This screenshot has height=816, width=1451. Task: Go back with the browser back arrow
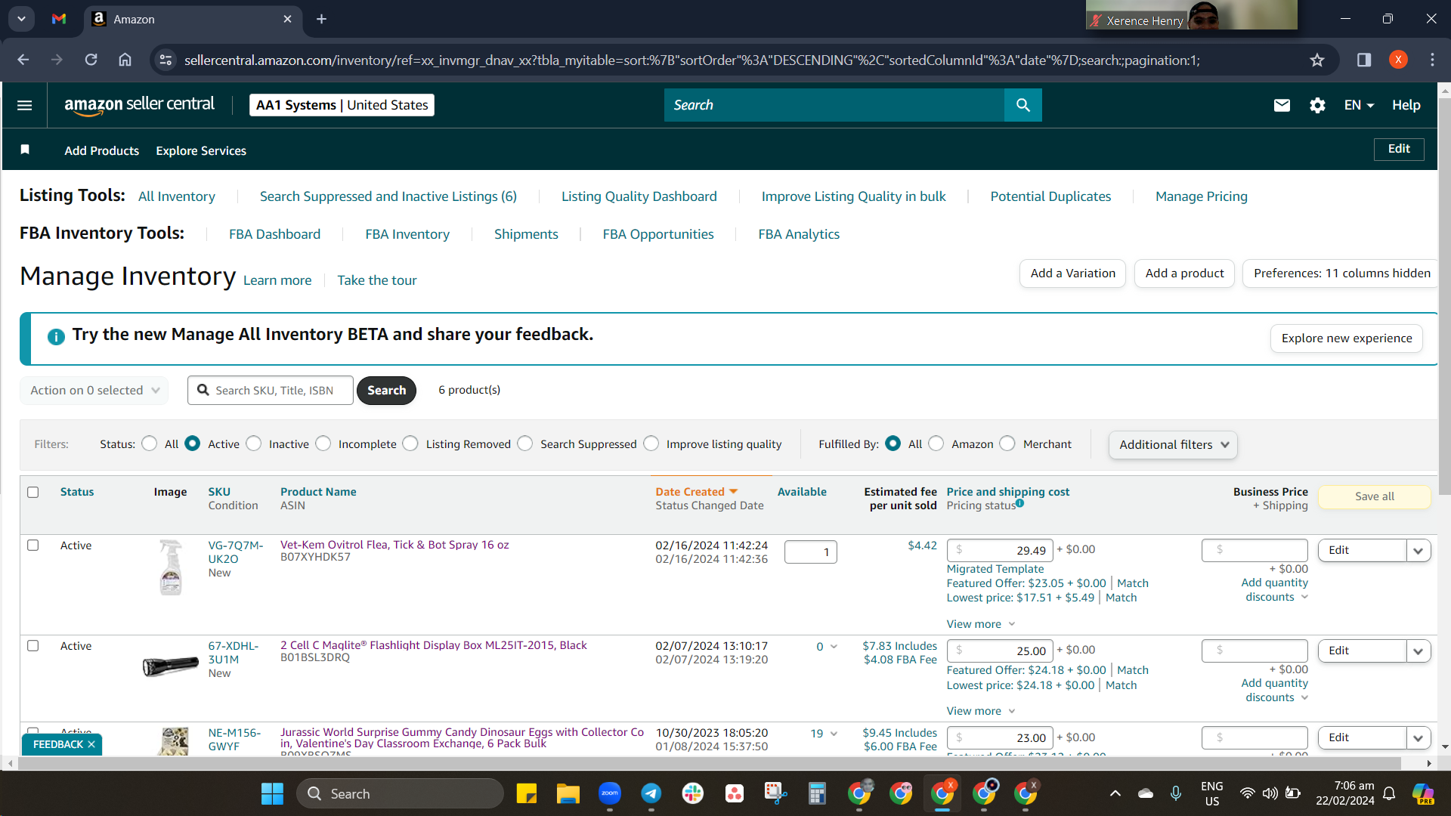coord(23,60)
